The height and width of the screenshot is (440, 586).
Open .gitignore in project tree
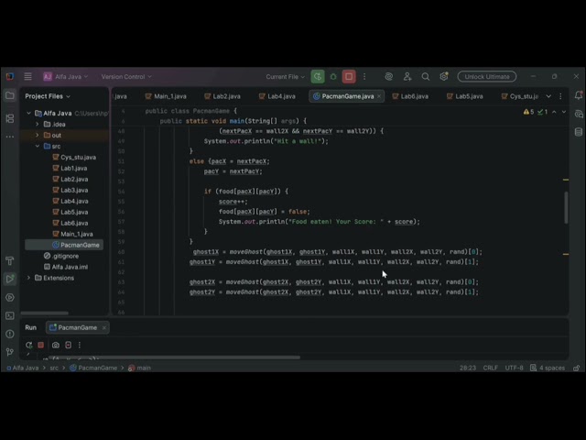[x=61, y=256]
